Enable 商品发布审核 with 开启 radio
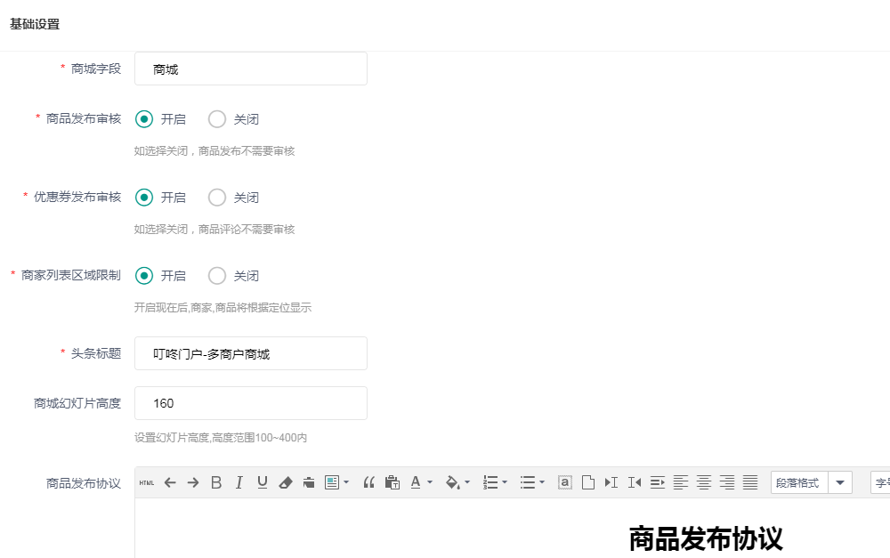Screen dimensions: 890x558 coord(144,119)
